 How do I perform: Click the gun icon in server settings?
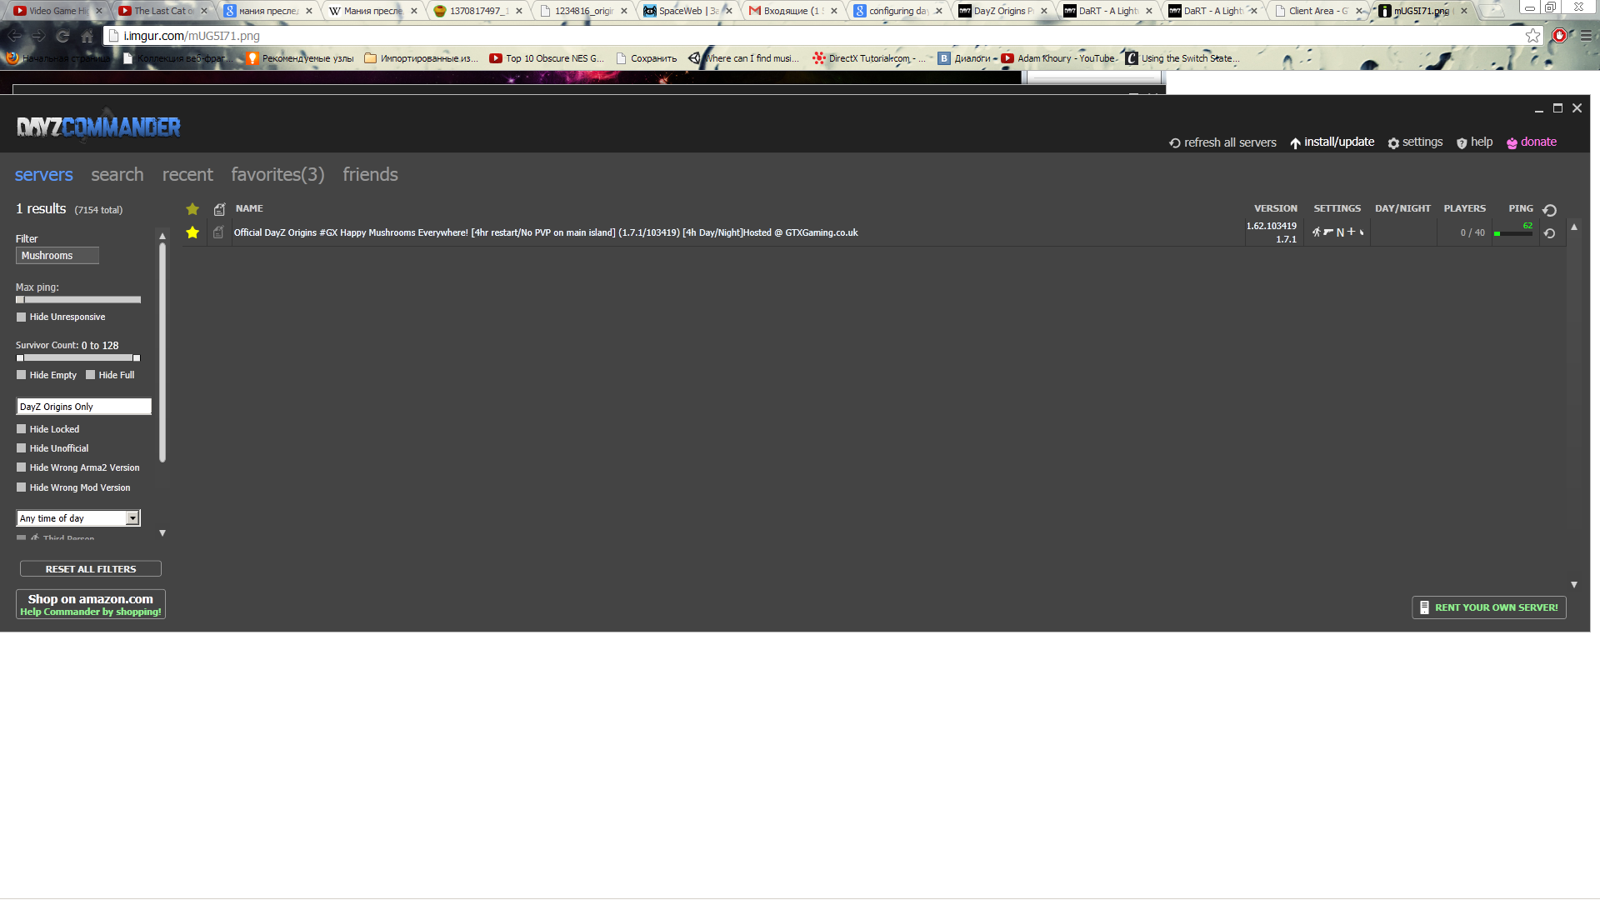point(1328,232)
